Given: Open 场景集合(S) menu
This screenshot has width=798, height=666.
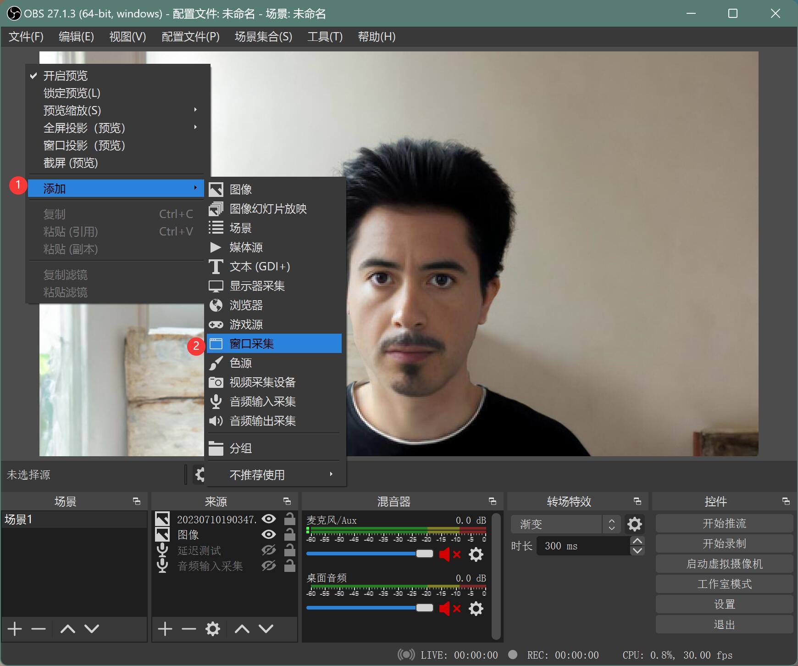Looking at the screenshot, I should coord(263,37).
